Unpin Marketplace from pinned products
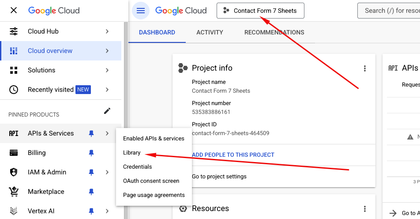Image resolution: width=420 pixels, height=219 pixels. click(x=91, y=192)
